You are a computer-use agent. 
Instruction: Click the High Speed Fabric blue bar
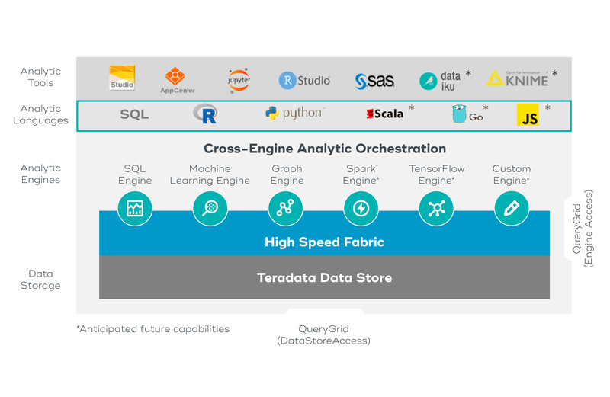(324, 242)
